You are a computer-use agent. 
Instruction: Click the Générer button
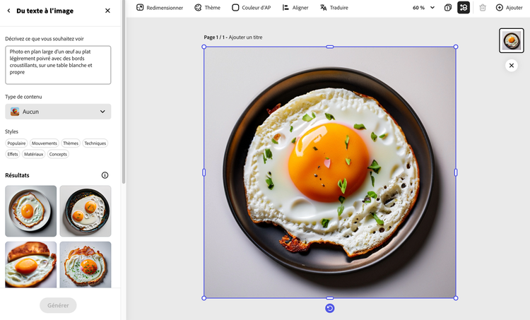tap(58, 305)
